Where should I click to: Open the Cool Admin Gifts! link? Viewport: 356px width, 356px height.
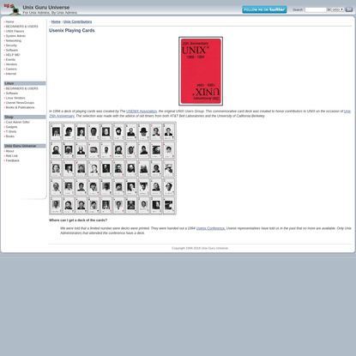pos(17,122)
